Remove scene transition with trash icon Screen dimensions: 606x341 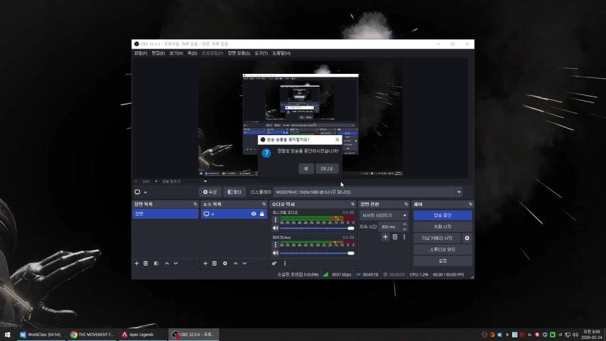tap(395, 237)
